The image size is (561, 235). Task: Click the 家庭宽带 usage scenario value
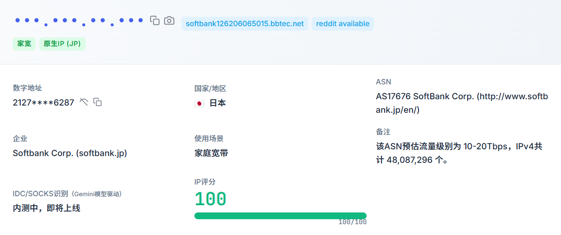(x=211, y=153)
